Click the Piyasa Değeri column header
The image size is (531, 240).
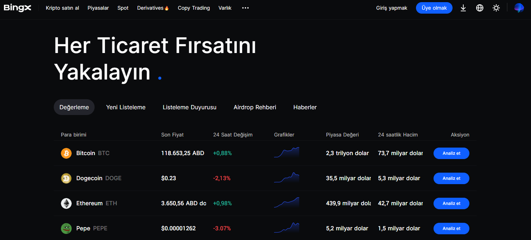pyautogui.click(x=342, y=135)
